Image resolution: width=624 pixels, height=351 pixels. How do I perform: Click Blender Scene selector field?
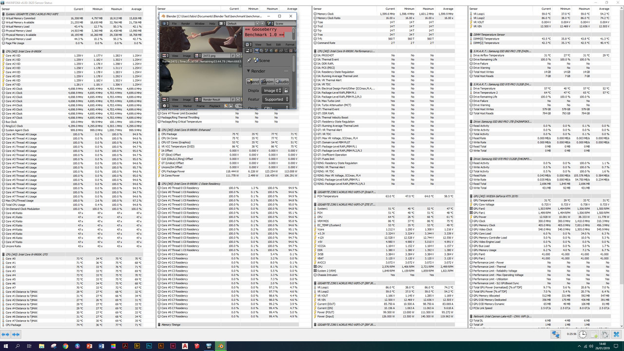click(285, 23)
